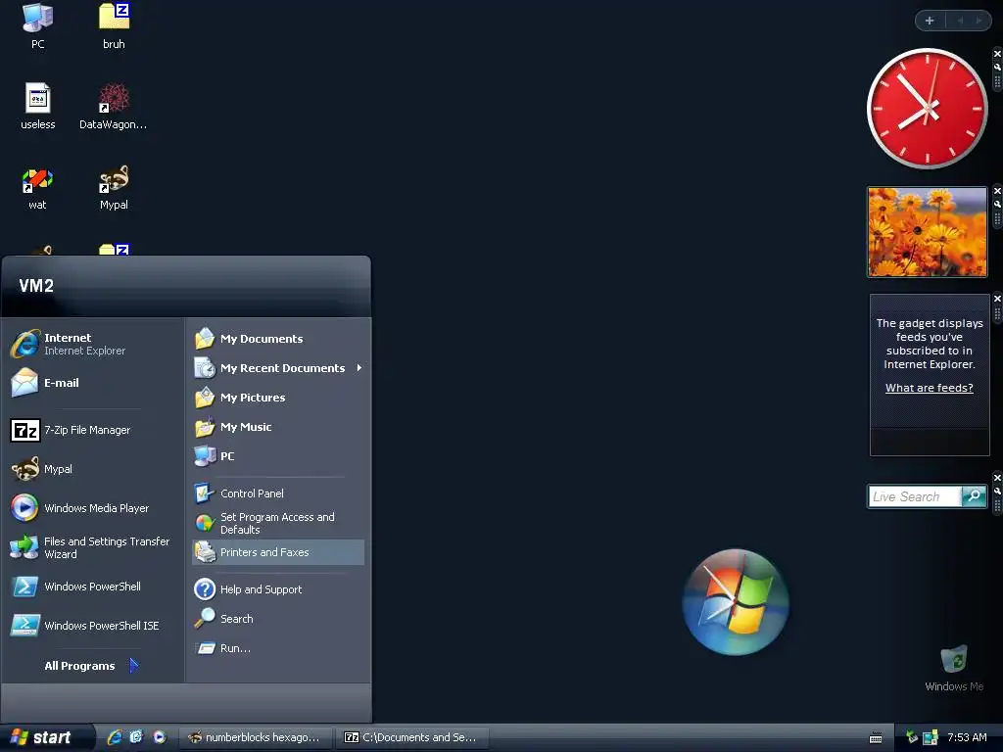The width and height of the screenshot is (1003, 752).
Task: Open the Windows Me recycle bin icon
Action: [954, 669]
